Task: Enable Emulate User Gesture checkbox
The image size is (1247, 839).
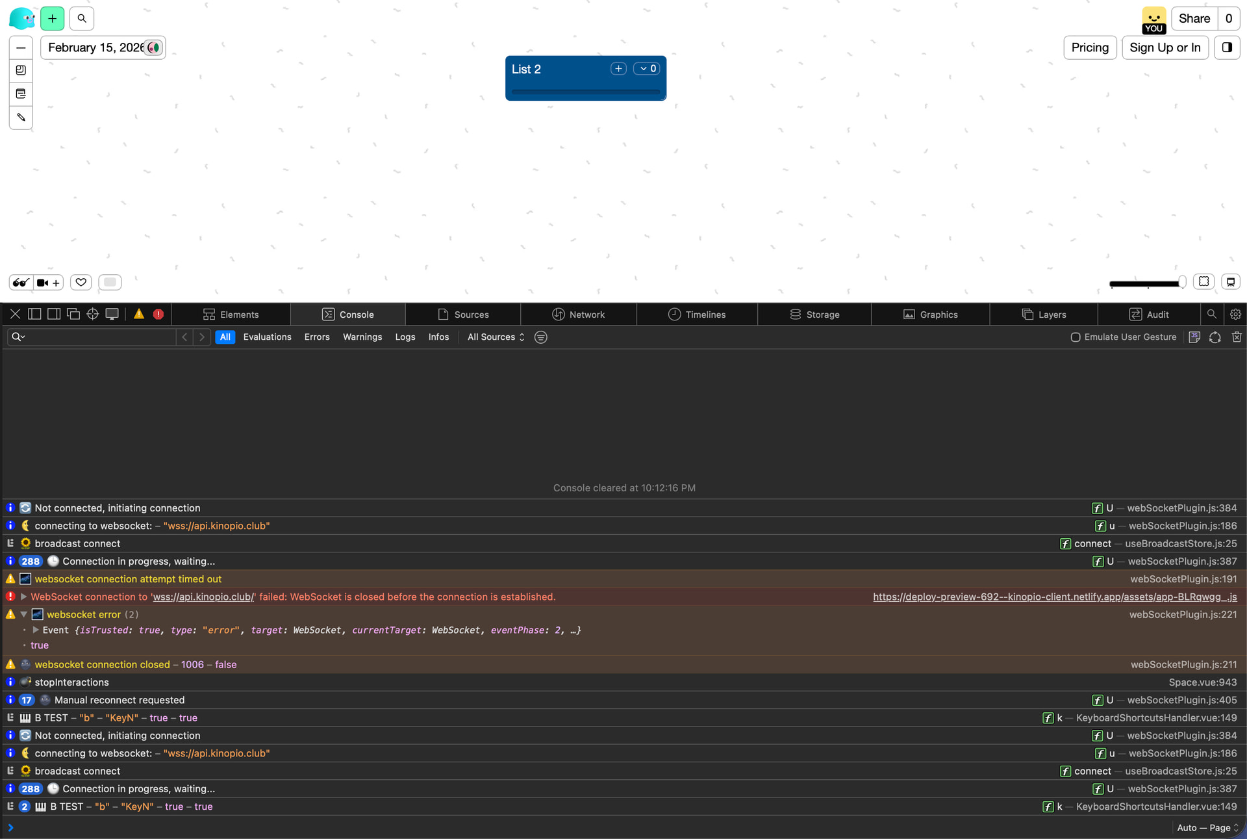Action: (1076, 337)
